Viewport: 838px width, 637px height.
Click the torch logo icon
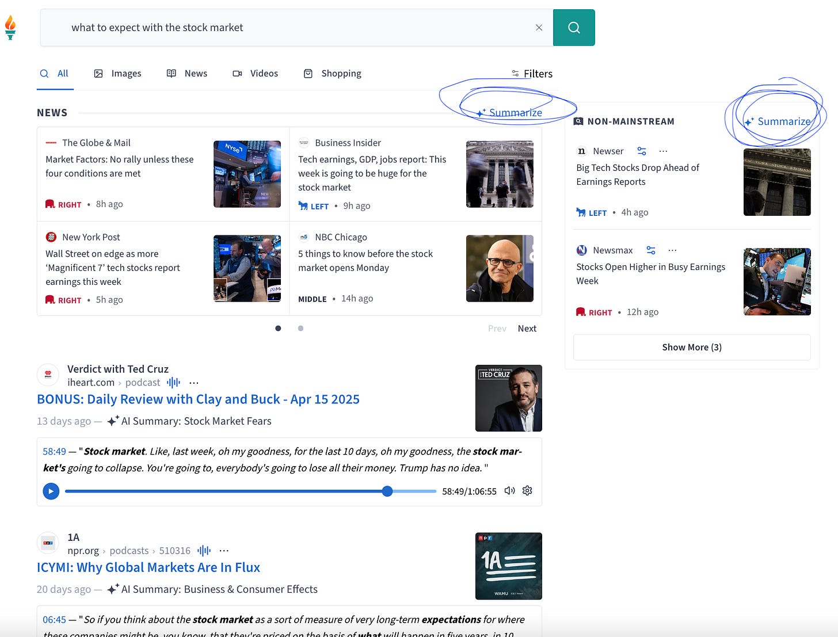(x=10, y=28)
